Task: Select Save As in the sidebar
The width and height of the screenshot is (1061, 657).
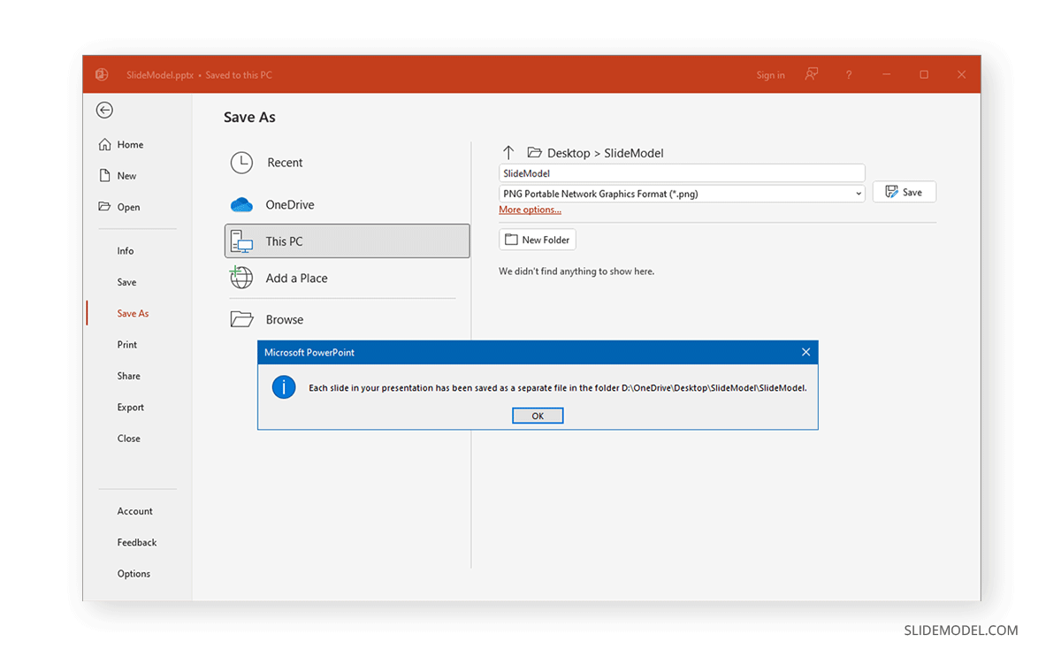Action: click(133, 313)
